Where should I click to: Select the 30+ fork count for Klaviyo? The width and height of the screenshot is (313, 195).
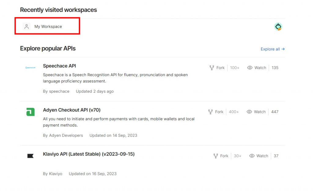tap(238, 156)
